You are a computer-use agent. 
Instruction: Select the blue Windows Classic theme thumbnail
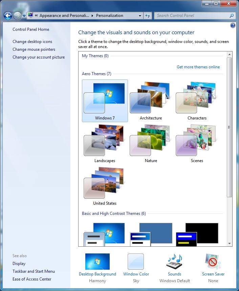151,234
